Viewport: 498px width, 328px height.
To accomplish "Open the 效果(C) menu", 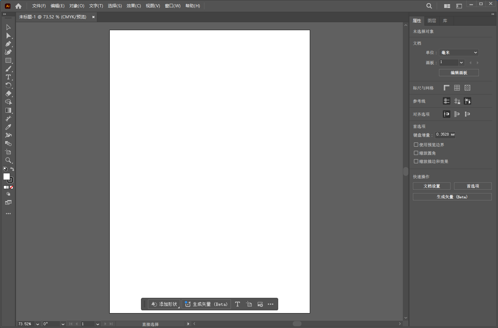I will [x=134, y=6].
